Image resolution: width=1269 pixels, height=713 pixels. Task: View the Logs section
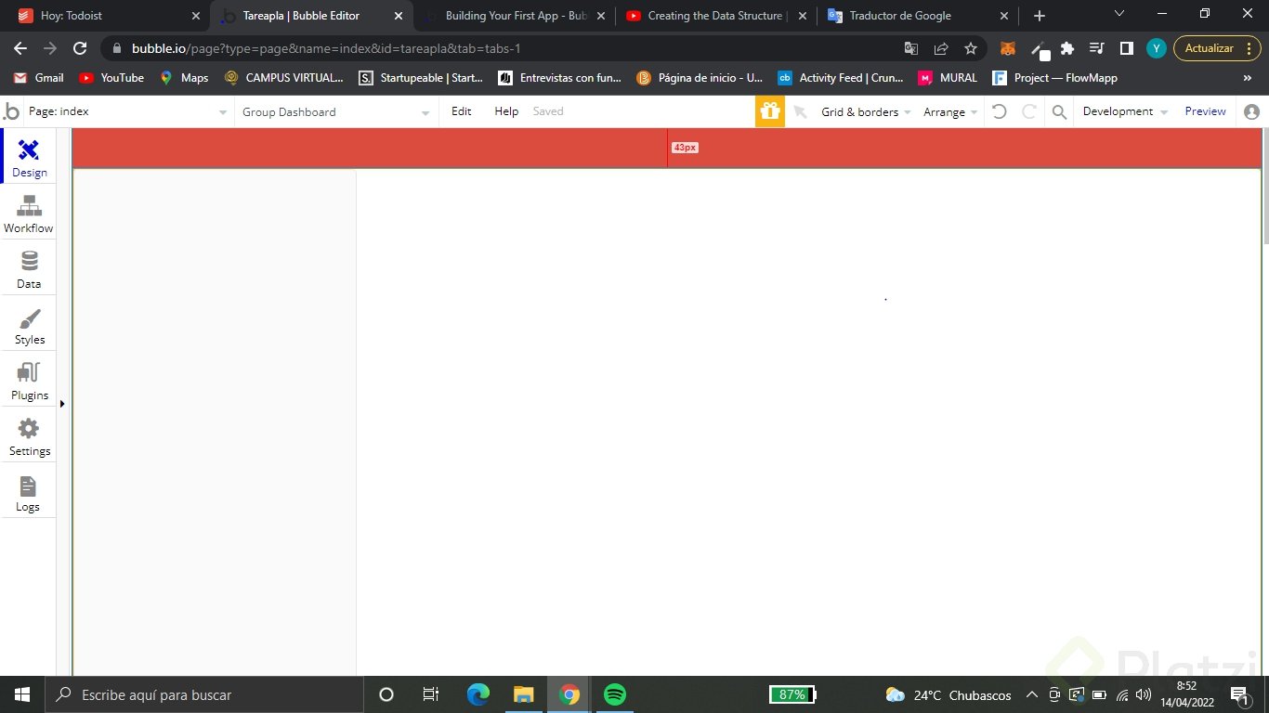tap(29, 491)
